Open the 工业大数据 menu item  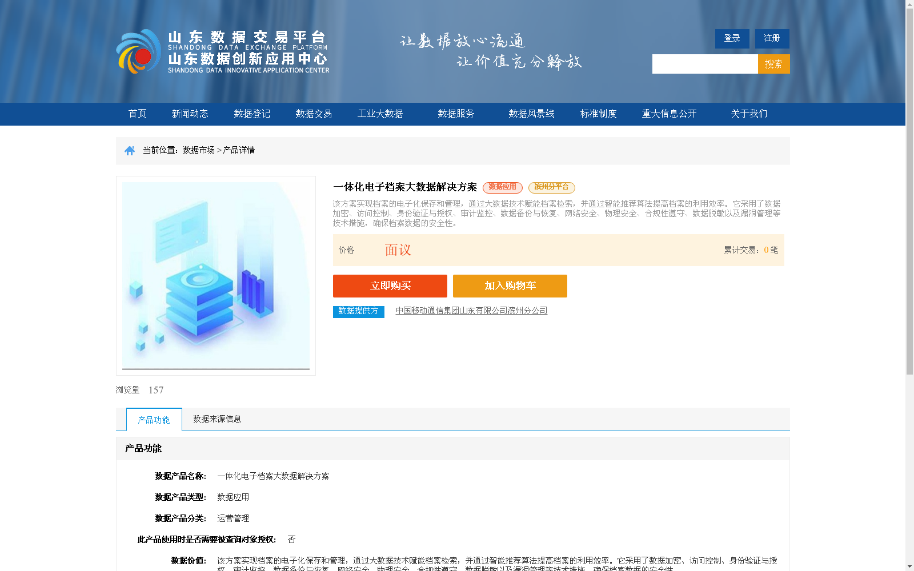(380, 114)
